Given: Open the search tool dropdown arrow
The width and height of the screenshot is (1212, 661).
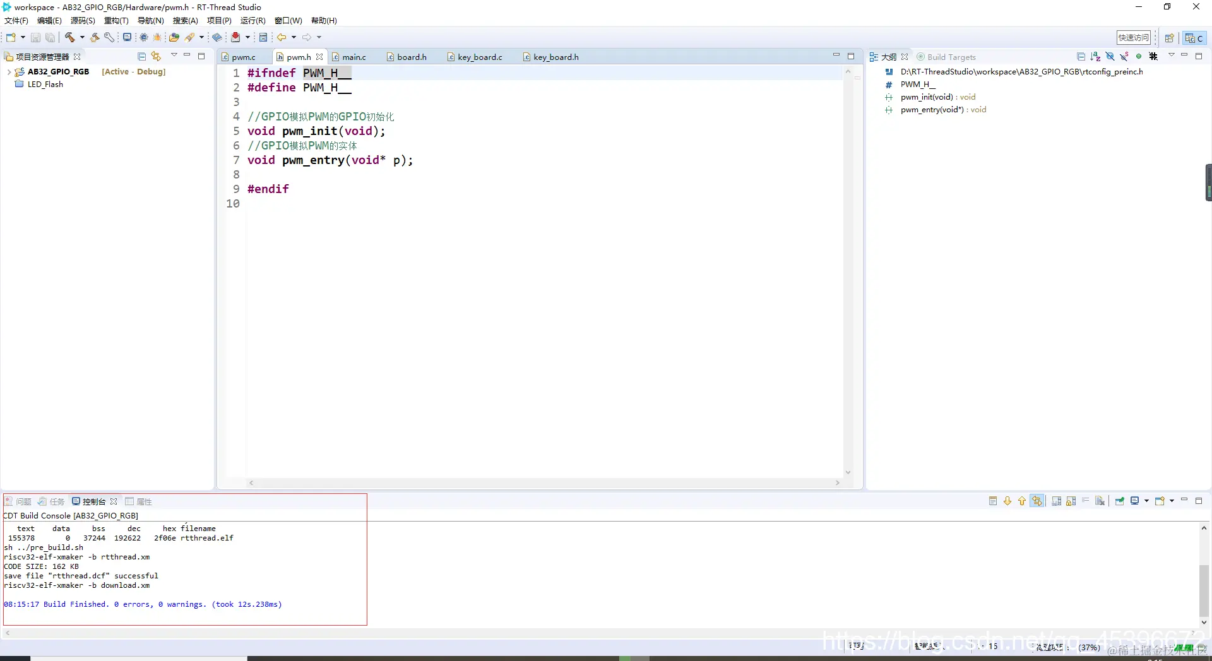Looking at the screenshot, I should (x=202, y=38).
